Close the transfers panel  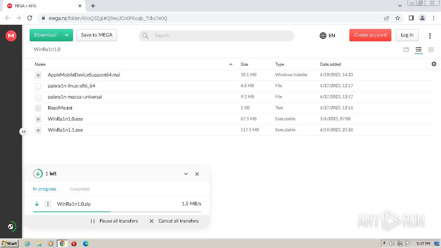[x=197, y=174]
